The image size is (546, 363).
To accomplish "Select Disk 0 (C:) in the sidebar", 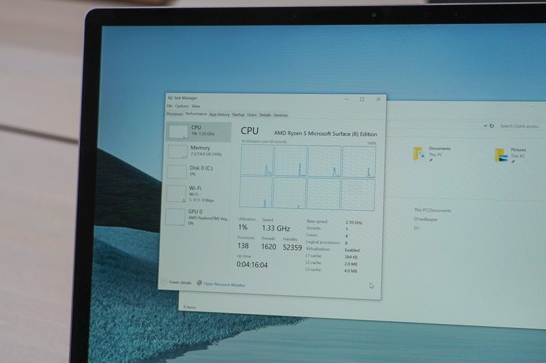I will pyautogui.click(x=197, y=171).
